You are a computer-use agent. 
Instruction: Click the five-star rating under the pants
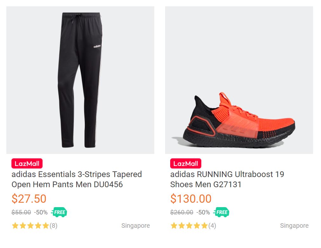(30, 226)
